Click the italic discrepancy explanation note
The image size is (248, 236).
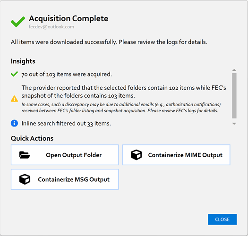tap(121, 108)
